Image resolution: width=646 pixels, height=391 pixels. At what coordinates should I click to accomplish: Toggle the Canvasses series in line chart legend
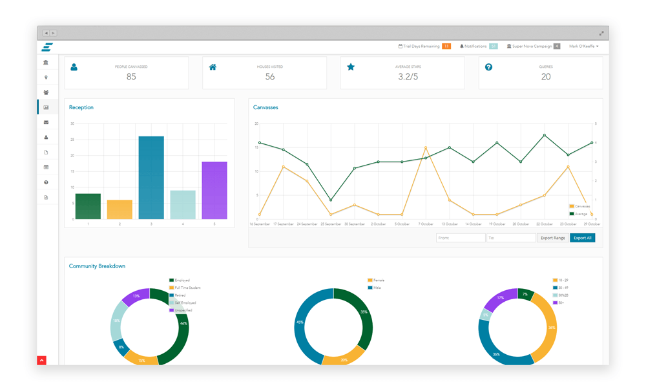point(579,206)
